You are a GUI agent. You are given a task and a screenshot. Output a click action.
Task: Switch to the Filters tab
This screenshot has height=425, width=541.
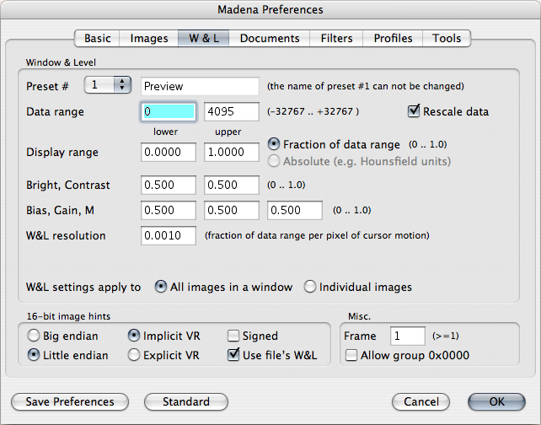(x=336, y=38)
